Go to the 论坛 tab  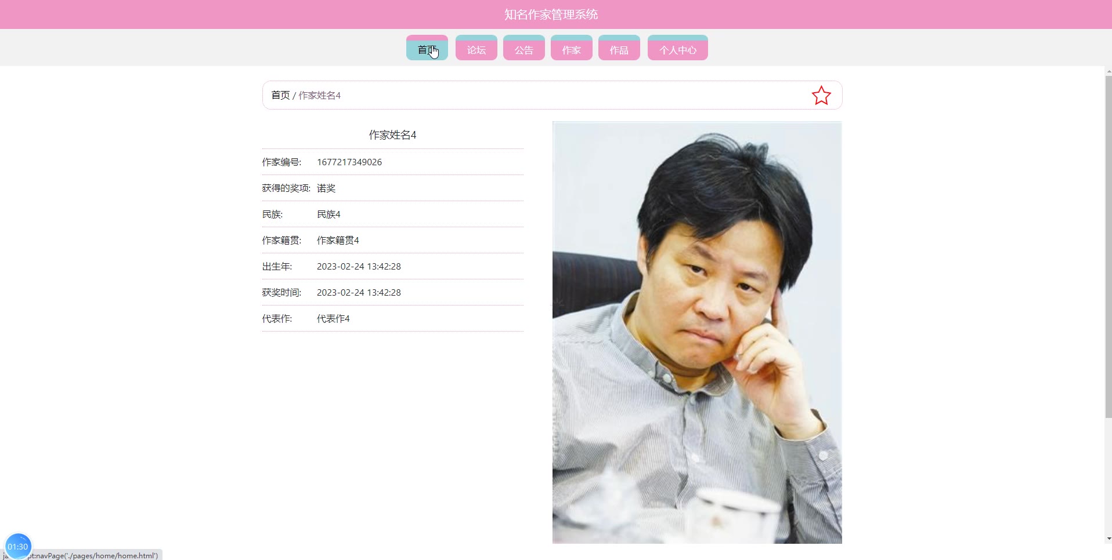pyautogui.click(x=476, y=48)
